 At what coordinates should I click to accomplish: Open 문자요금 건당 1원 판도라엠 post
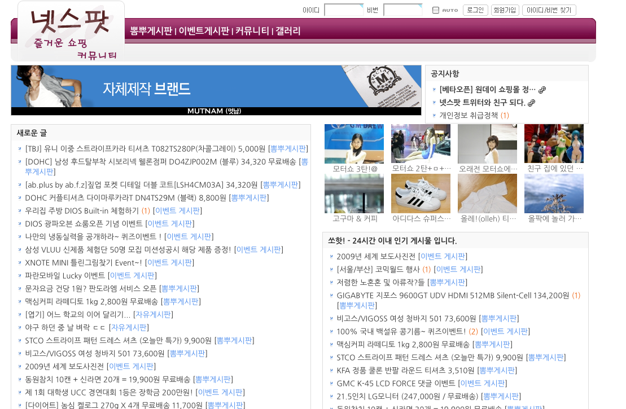tap(91, 288)
